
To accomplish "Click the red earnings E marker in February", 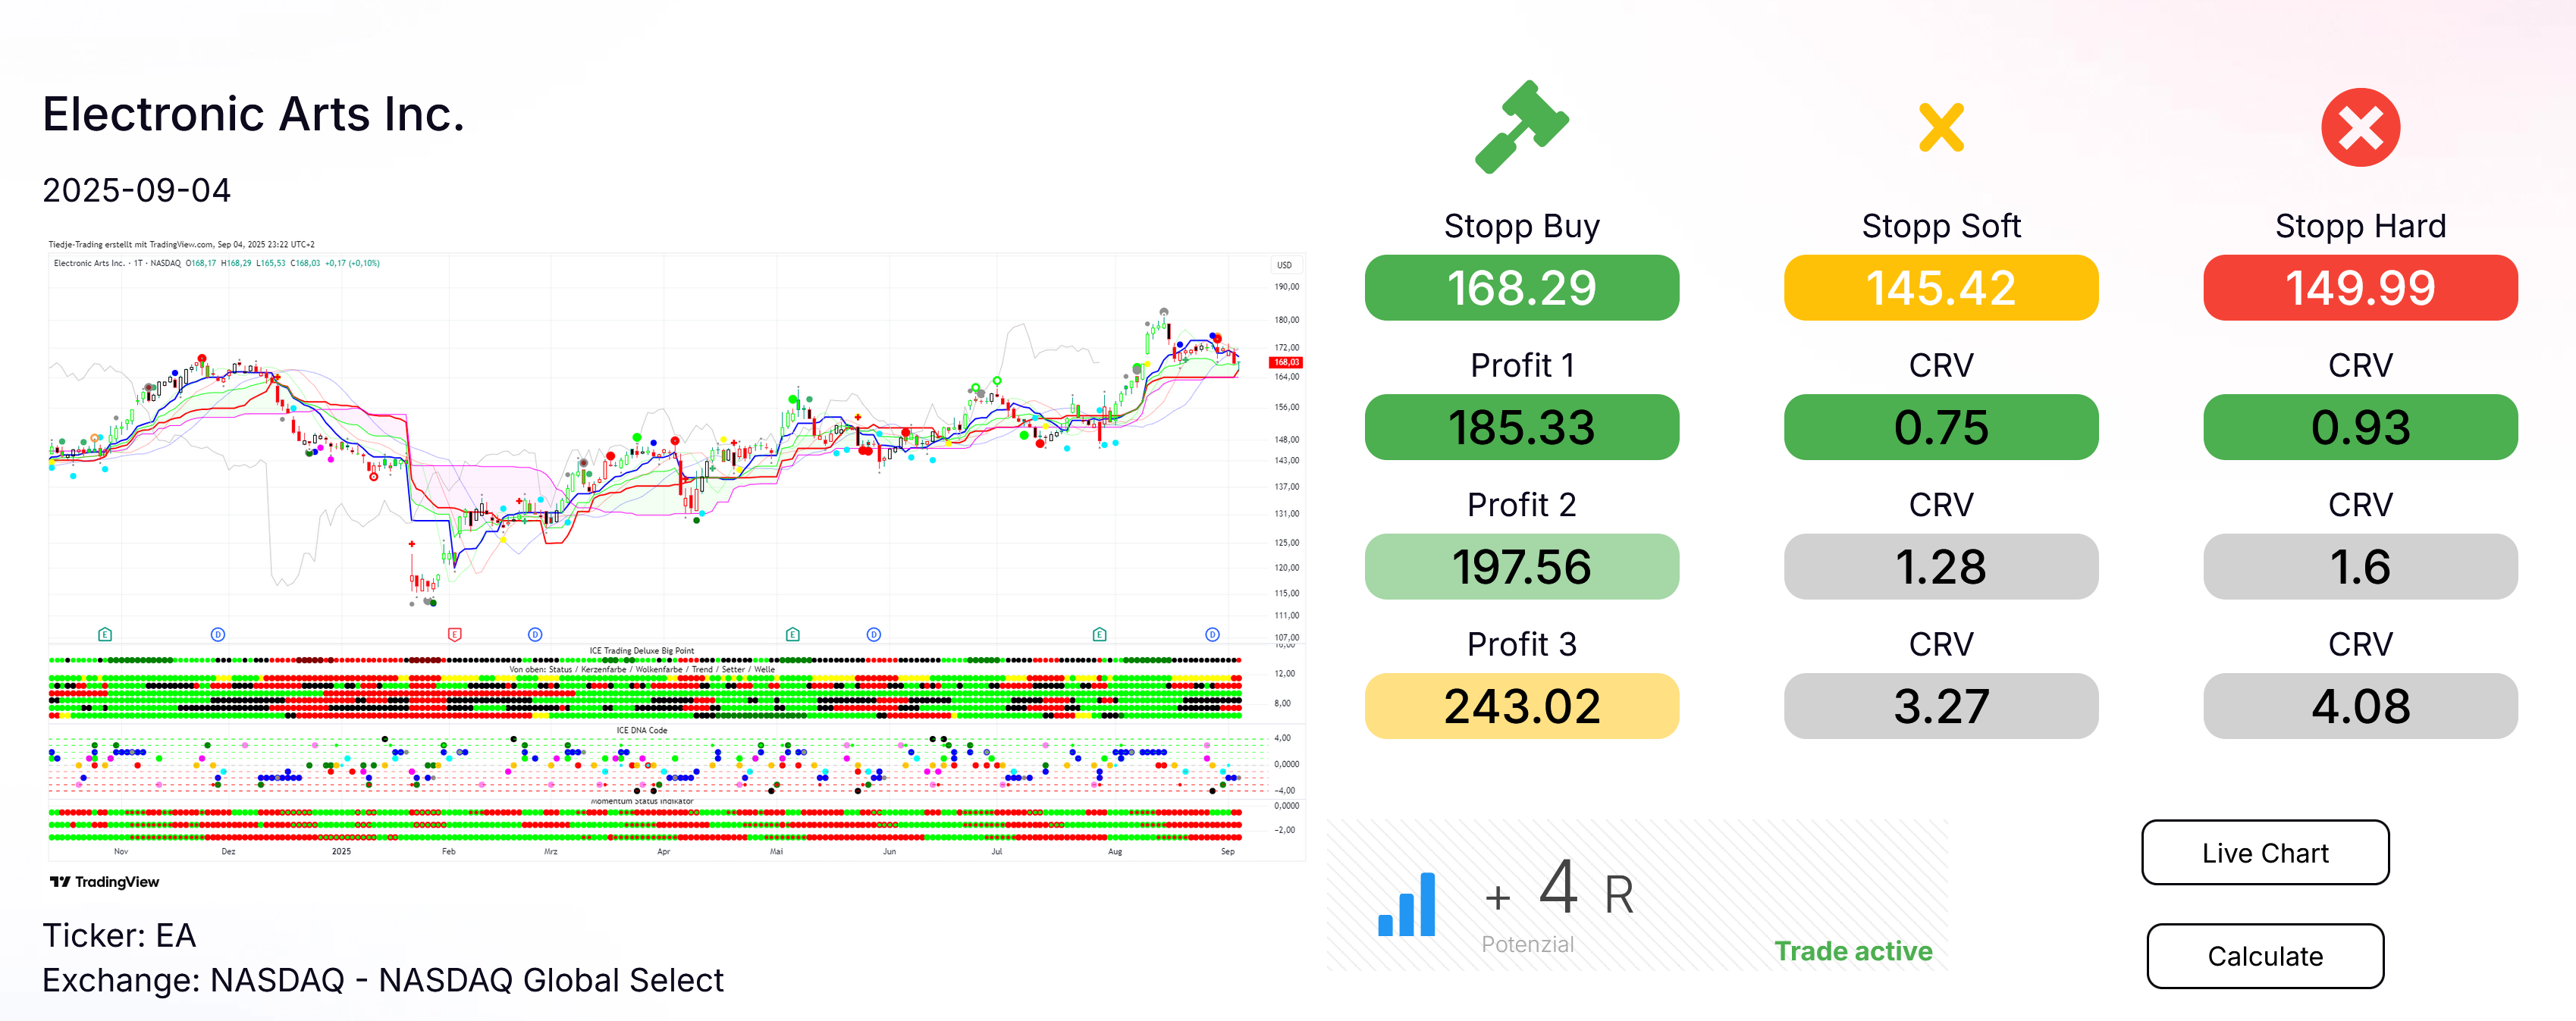I will coord(455,634).
